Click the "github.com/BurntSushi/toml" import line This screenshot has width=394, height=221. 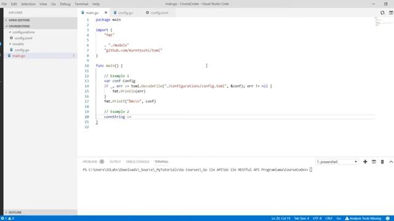click(x=133, y=50)
